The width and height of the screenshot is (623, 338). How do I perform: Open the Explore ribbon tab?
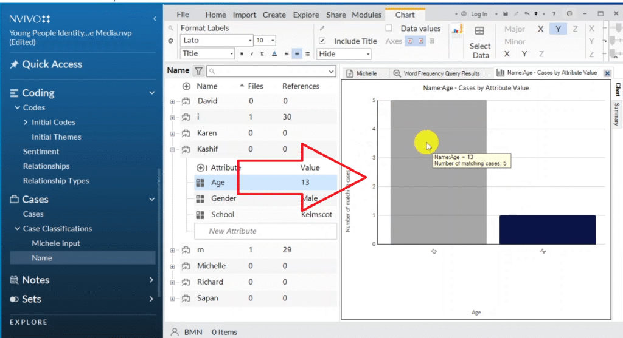tap(305, 15)
